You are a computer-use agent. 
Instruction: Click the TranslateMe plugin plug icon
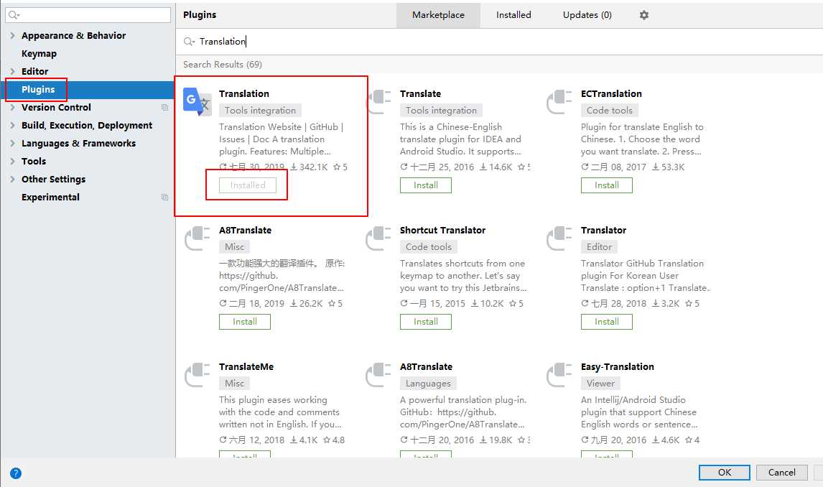pyautogui.click(x=197, y=374)
